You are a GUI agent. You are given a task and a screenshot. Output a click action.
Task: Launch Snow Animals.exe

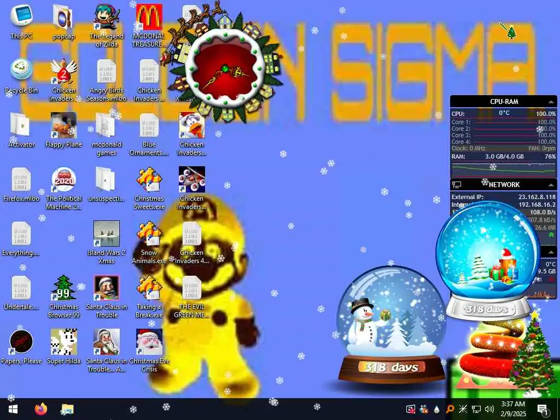tap(149, 243)
